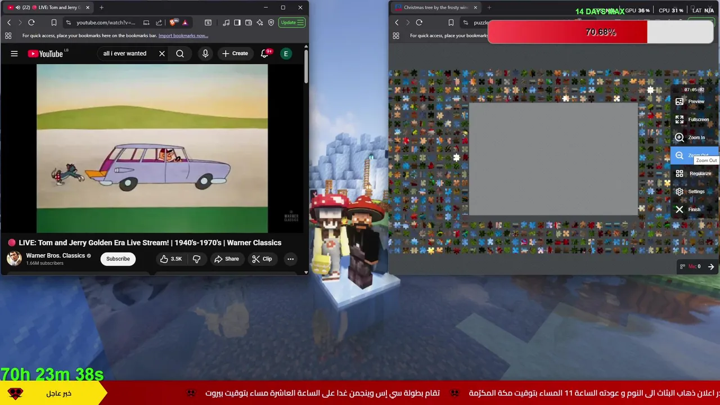
Task: Open the apps grid in YouTube window bookmarks bar
Action: 8,35
